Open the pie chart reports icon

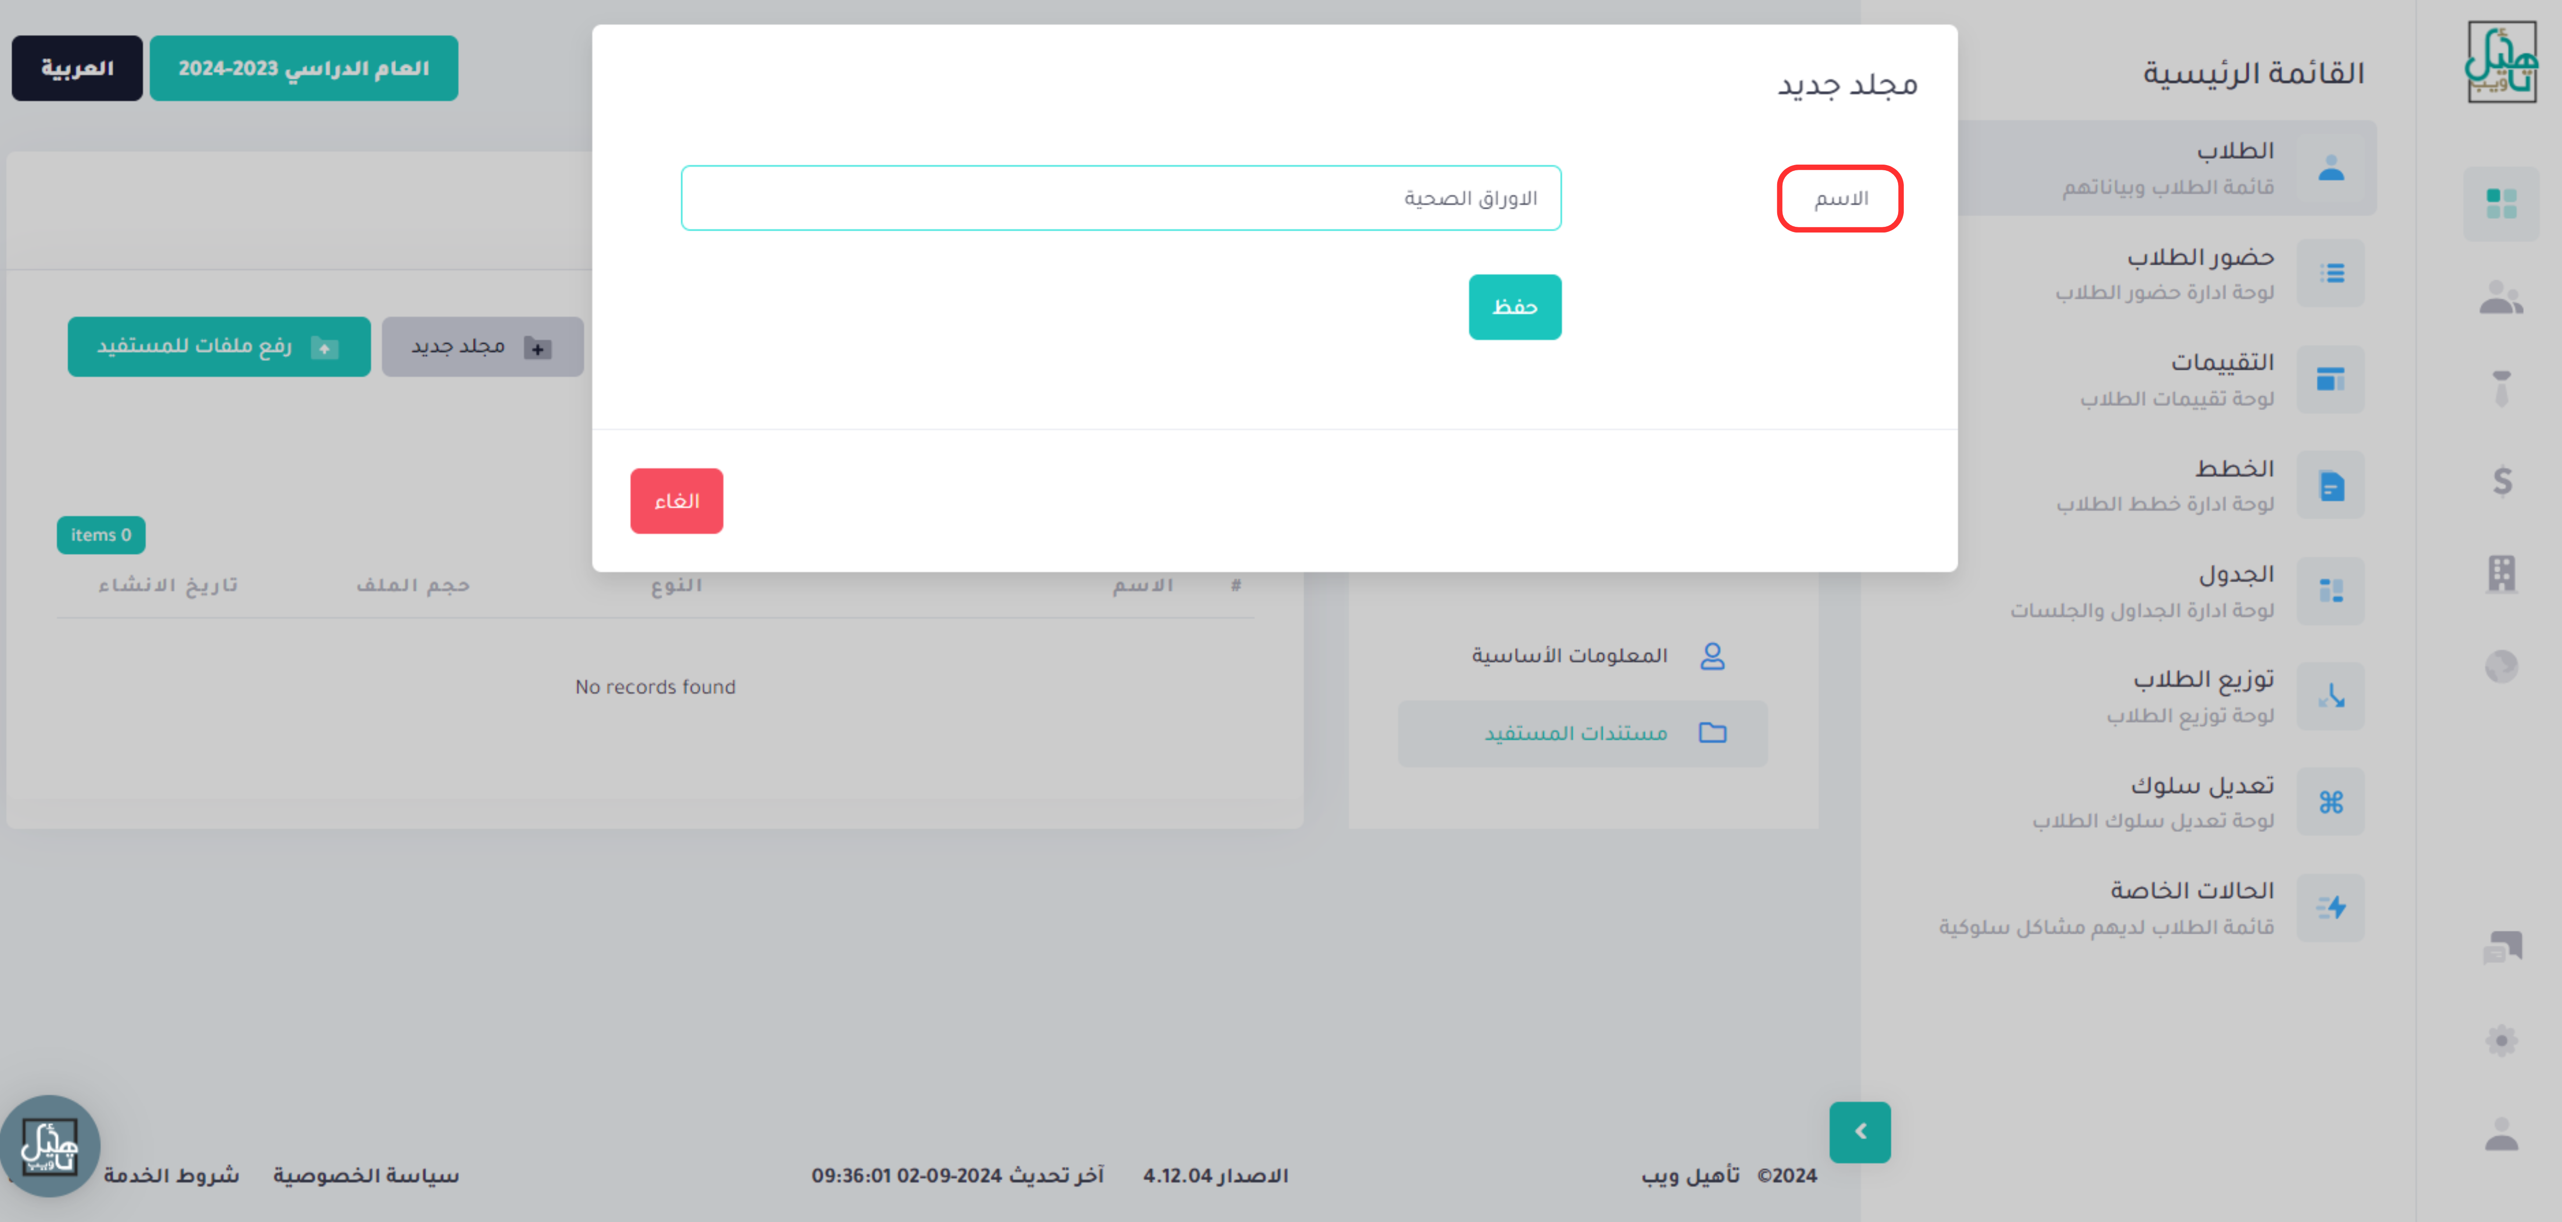[2501, 666]
